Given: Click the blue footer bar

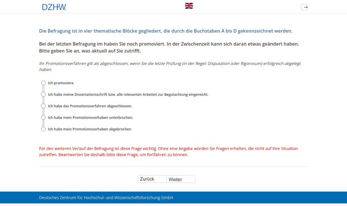Looking at the screenshot, I should pyautogui.click(x=173, y=198).
